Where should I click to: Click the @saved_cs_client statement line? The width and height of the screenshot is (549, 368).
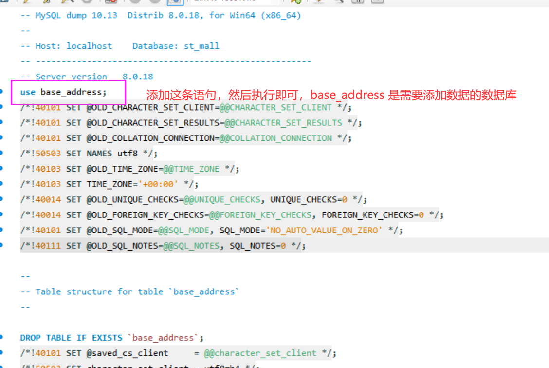tap(178, 353)
